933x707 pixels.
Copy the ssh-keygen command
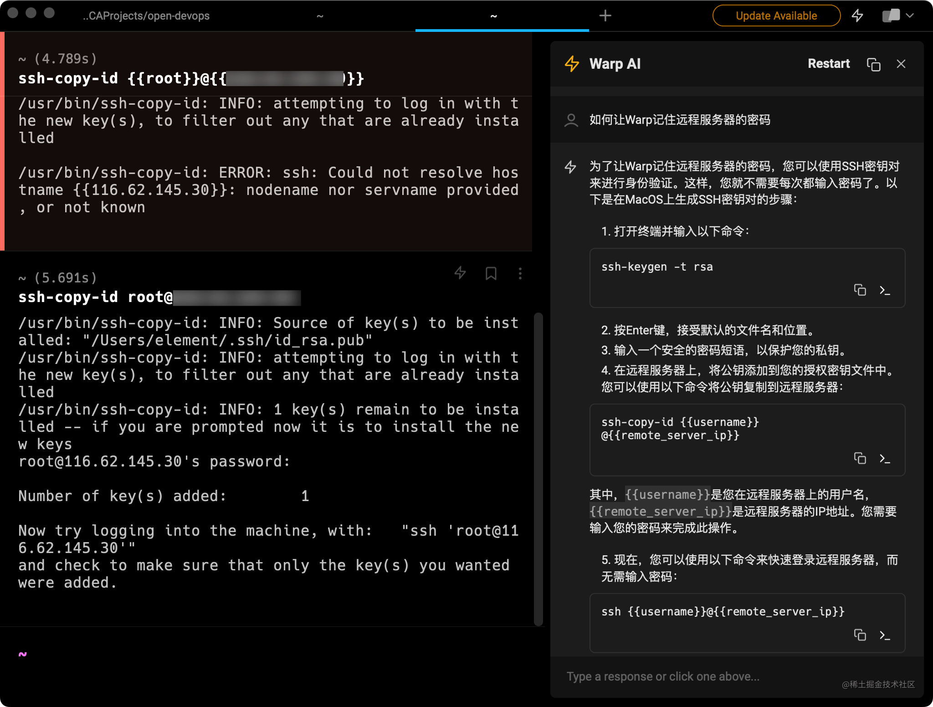tap(861, 290)
